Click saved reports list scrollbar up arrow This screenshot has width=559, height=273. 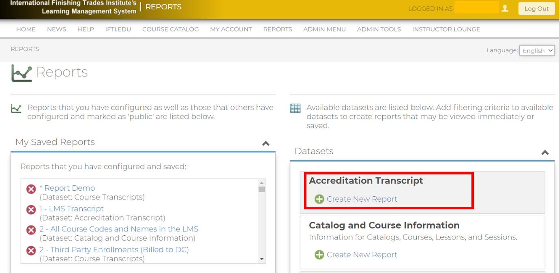[x=262, y=183]
